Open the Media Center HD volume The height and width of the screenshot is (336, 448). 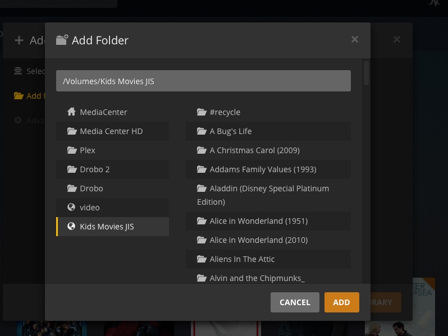coord(113,131)
